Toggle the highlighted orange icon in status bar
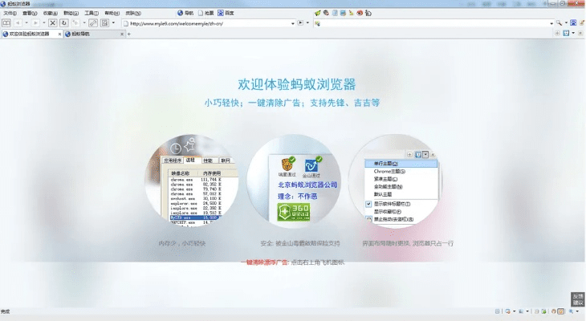Screen dimensions: 586x321 coord(560,311)
